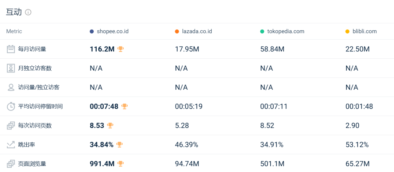Click the trophy icon next to 00:07:48
The height and width of the screenshot is (172, 394).
point(124,106)
